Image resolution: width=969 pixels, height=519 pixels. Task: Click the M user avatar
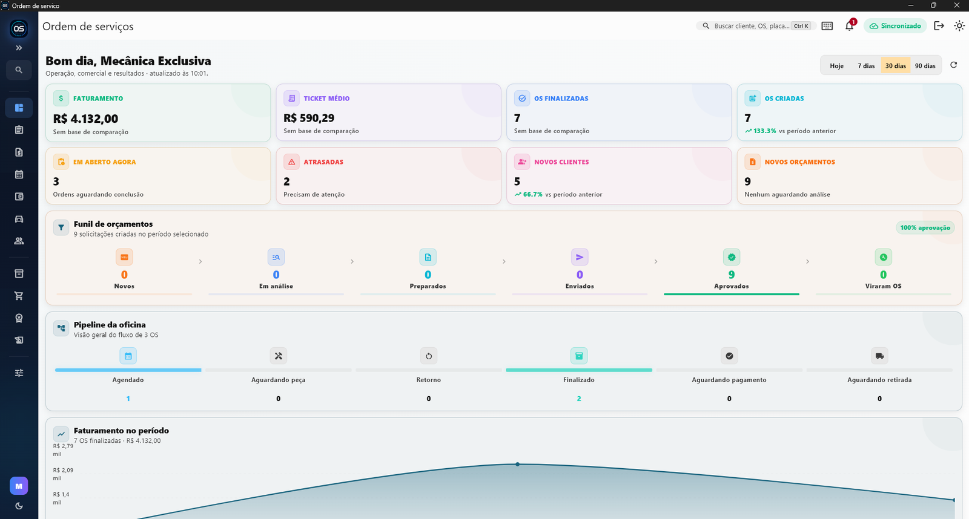[x=19, y=486]
